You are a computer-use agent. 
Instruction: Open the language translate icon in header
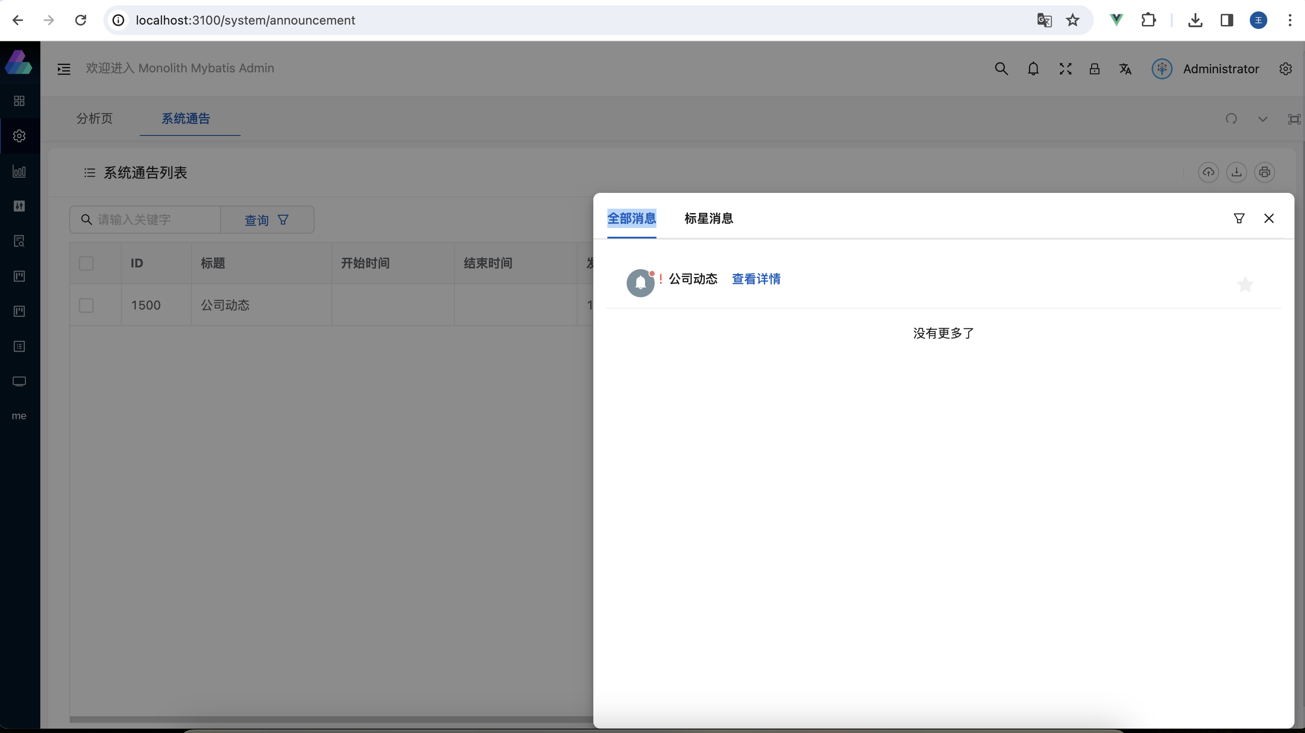click(x=1125, y=69)
